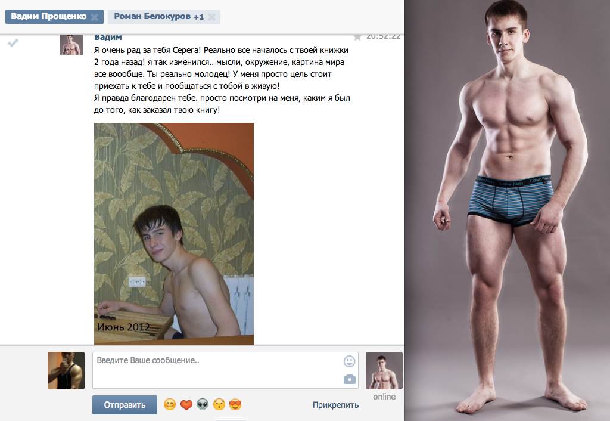Close the Вадим Прощенко chat tab
Image resolution: width=610 pixels, height=421 pixels.
coord(94,17)
